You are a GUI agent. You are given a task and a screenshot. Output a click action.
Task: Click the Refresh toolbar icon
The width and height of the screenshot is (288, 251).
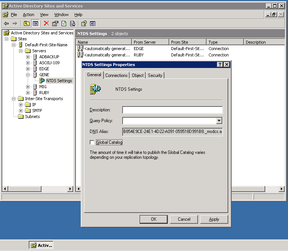tap(64, 24)
